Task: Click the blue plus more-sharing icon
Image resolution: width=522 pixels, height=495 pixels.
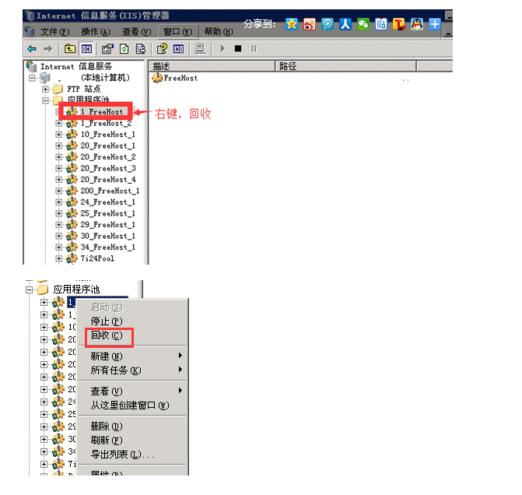Action: pos(435,24)
